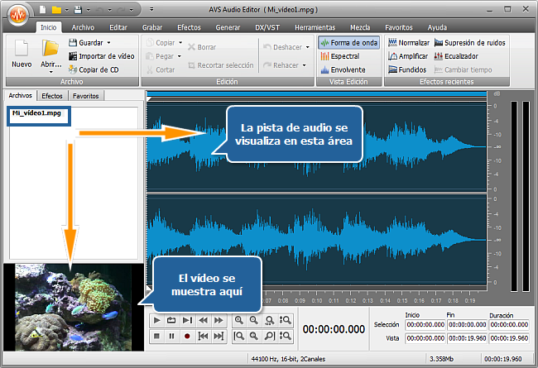Select the Mi_vídeo1.mpg file in the list
This screenshot has height=368, width=538.
36,112
